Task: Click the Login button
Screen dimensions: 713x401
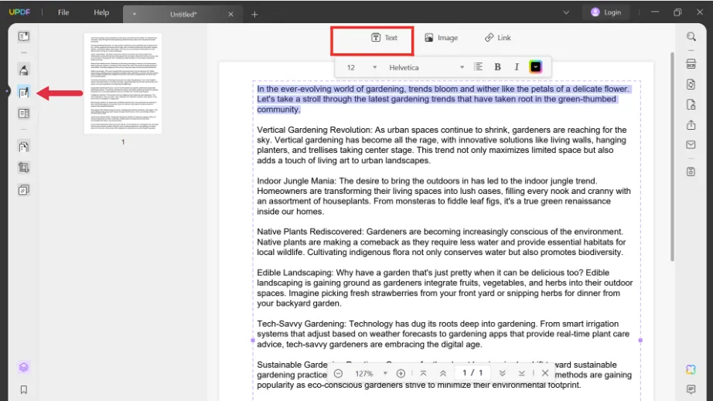Action: pos(606,12)
